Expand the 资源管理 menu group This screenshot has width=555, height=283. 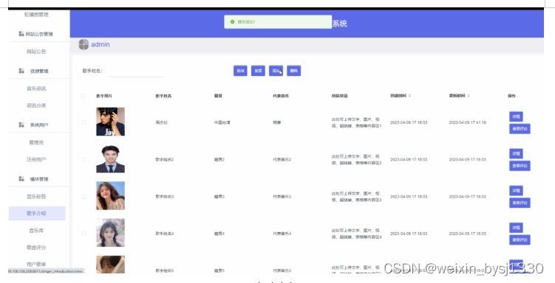coord(39,71)
